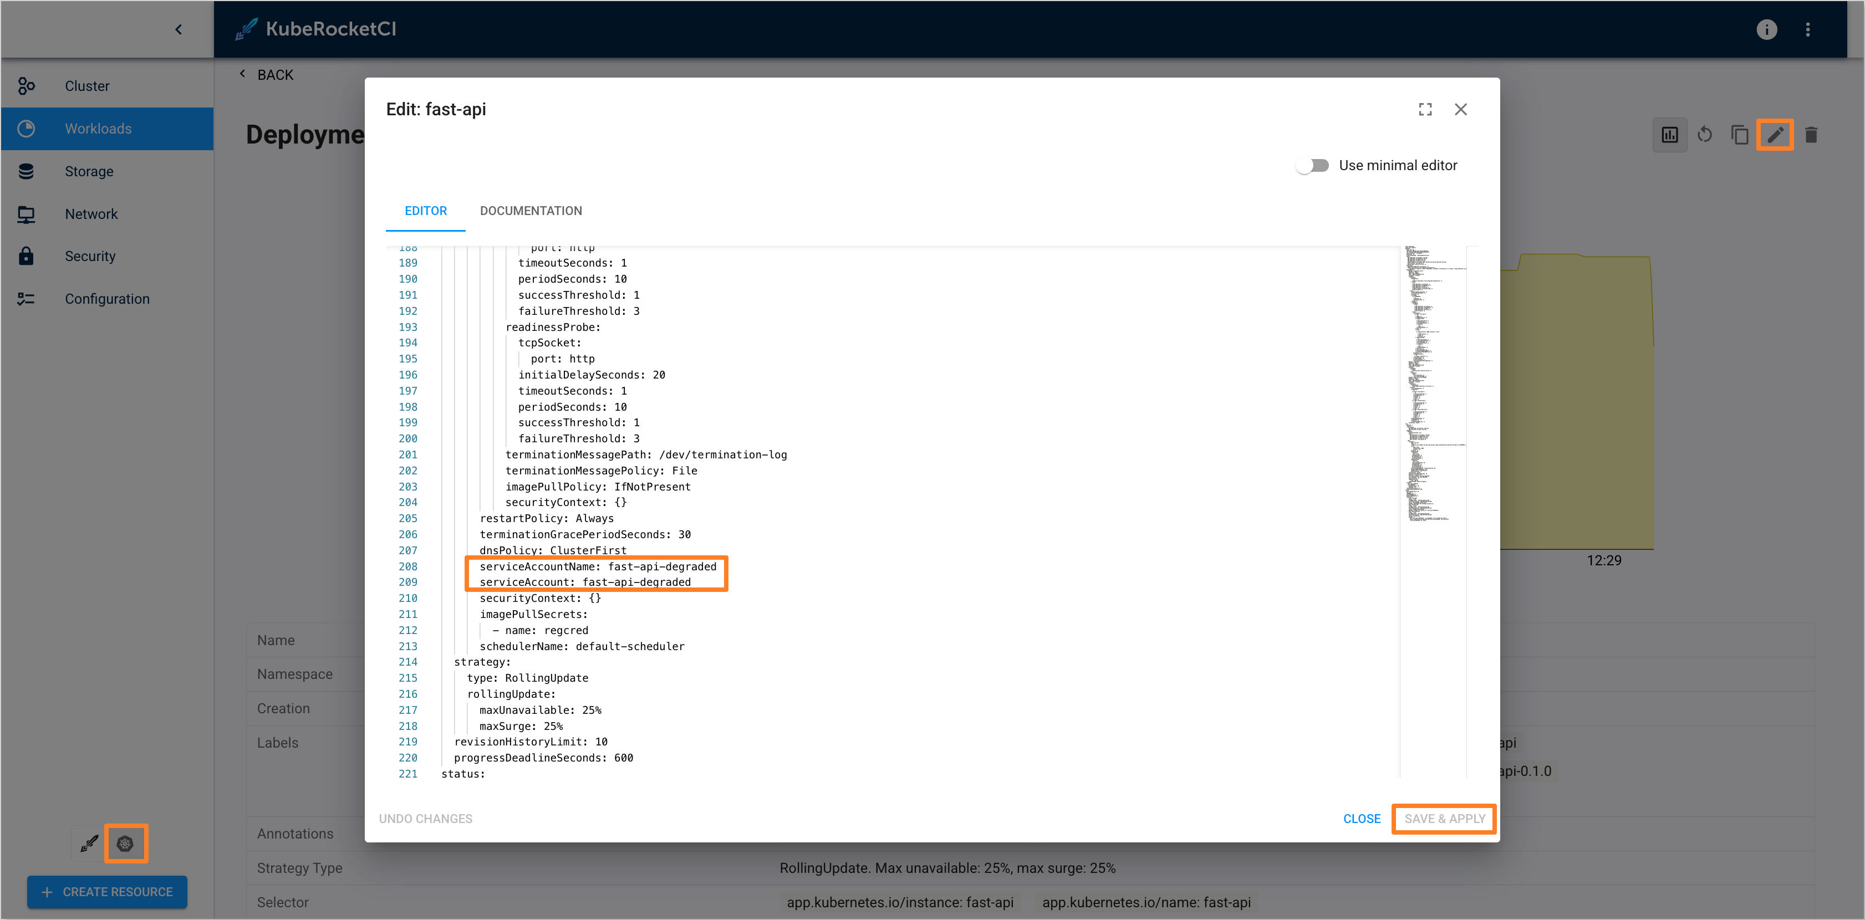The width and height of the screenshot is (1865, 920).
Task: Click the CLOSE button in dialog
Action: point(1361,819)
